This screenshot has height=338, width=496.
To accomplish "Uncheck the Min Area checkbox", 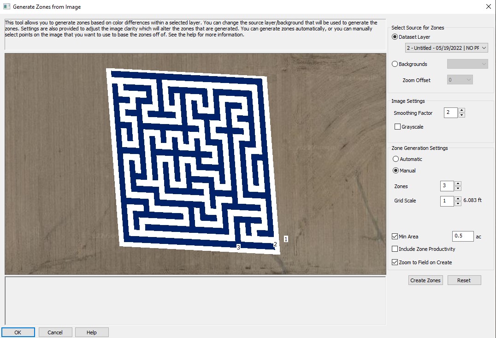I will [x=395, y=237].
